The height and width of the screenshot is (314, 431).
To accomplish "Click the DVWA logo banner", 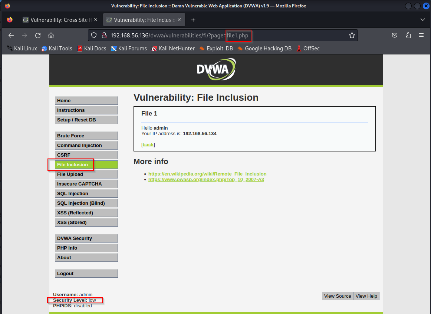I will 216,70.
